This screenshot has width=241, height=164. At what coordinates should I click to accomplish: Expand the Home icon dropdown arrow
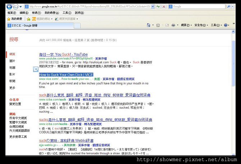point(153,25)
